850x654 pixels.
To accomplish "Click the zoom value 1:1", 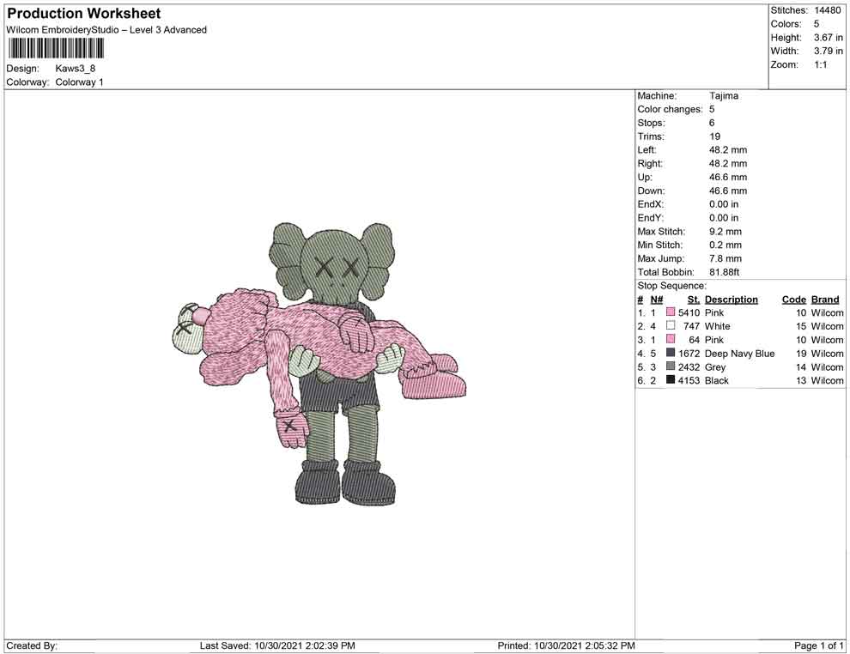I will (821, 64).
